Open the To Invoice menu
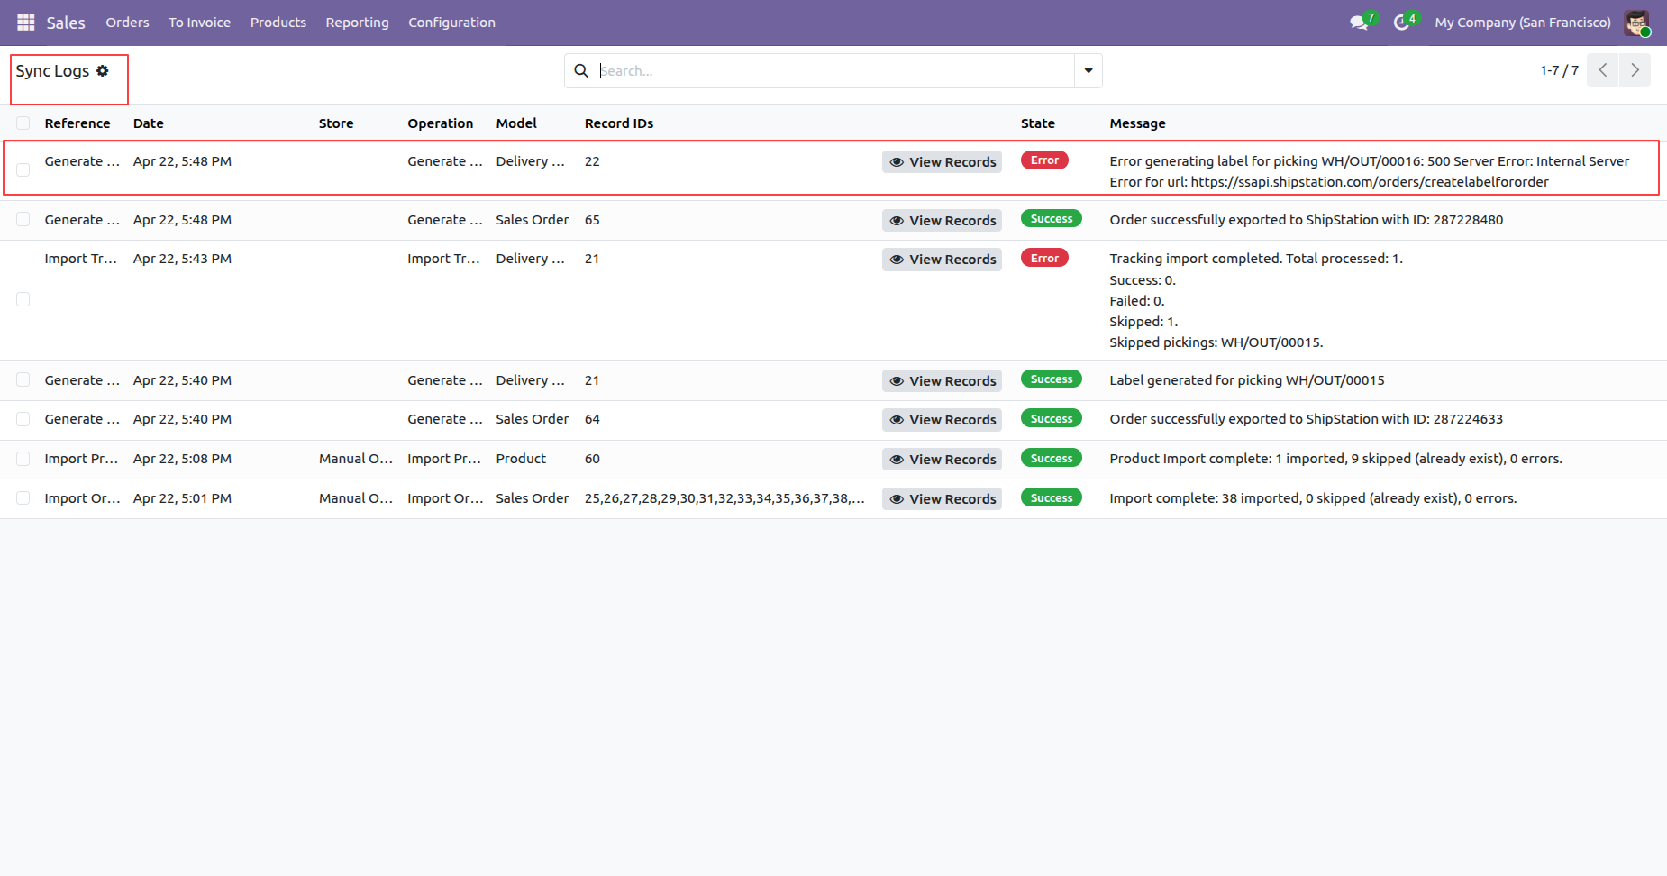The width and height of the screenshot is (1667, 876). click(x=199, y=23)
